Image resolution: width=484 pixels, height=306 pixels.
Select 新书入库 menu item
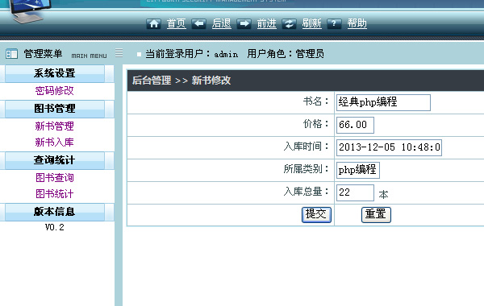point(54,143)
